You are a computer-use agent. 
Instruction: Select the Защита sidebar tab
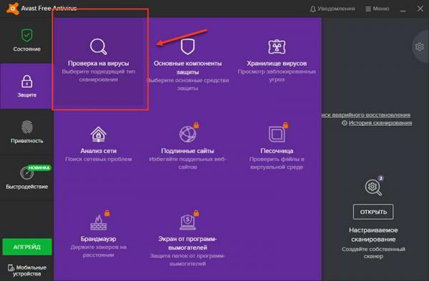click(27, 87)
